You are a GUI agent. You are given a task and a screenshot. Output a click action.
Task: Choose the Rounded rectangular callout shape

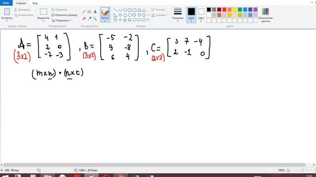(x=134, y=20)
